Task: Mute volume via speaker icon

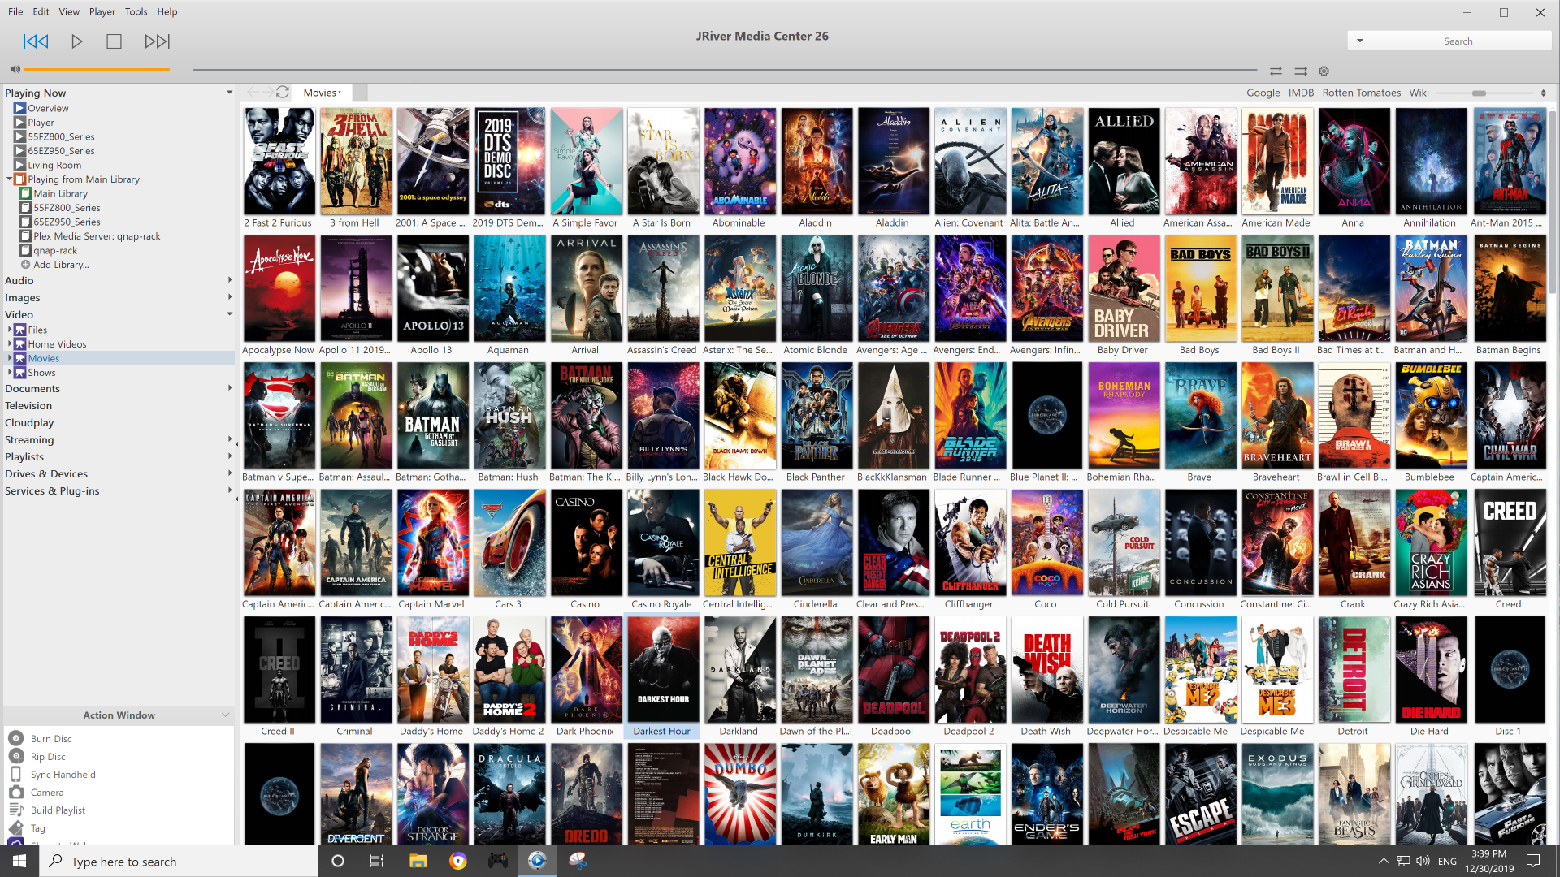Action: click(15, 70)
